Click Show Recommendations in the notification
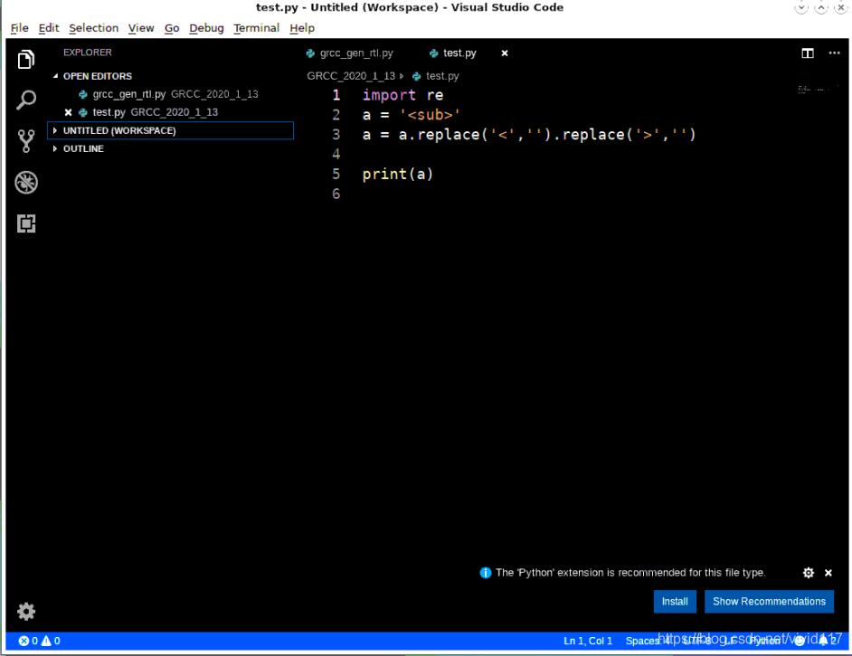 769,601
